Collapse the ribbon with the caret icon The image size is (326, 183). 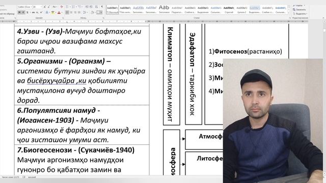[323, 18]
